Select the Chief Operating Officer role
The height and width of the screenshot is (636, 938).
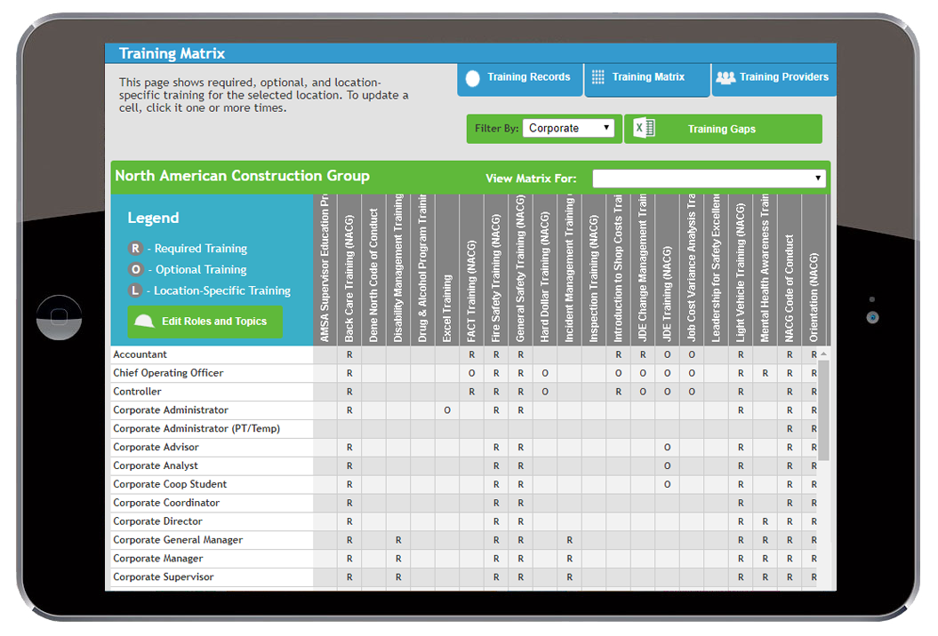[212, 373]
